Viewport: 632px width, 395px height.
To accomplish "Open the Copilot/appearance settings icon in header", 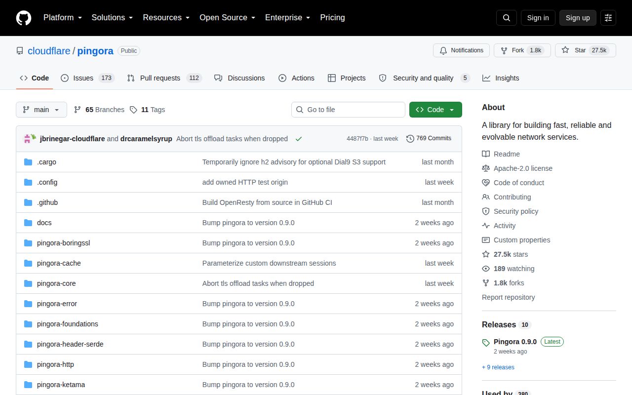I will pos(608,18).
